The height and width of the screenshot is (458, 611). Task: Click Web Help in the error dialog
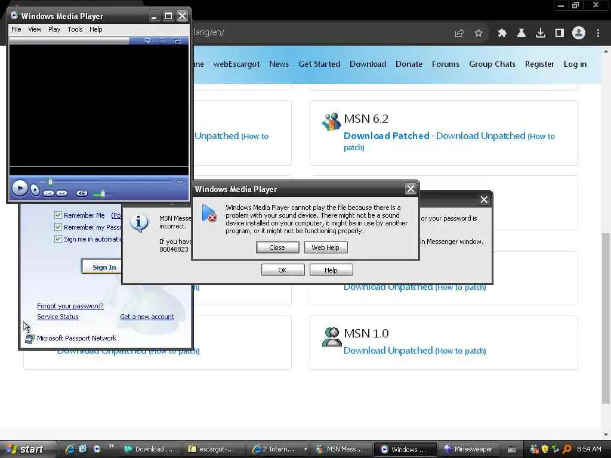(326, 247)
